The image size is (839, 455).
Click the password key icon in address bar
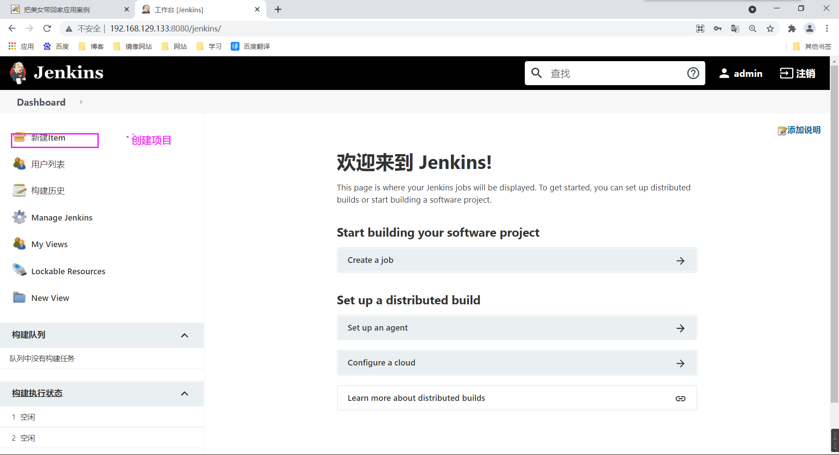[x=718, y=28]
